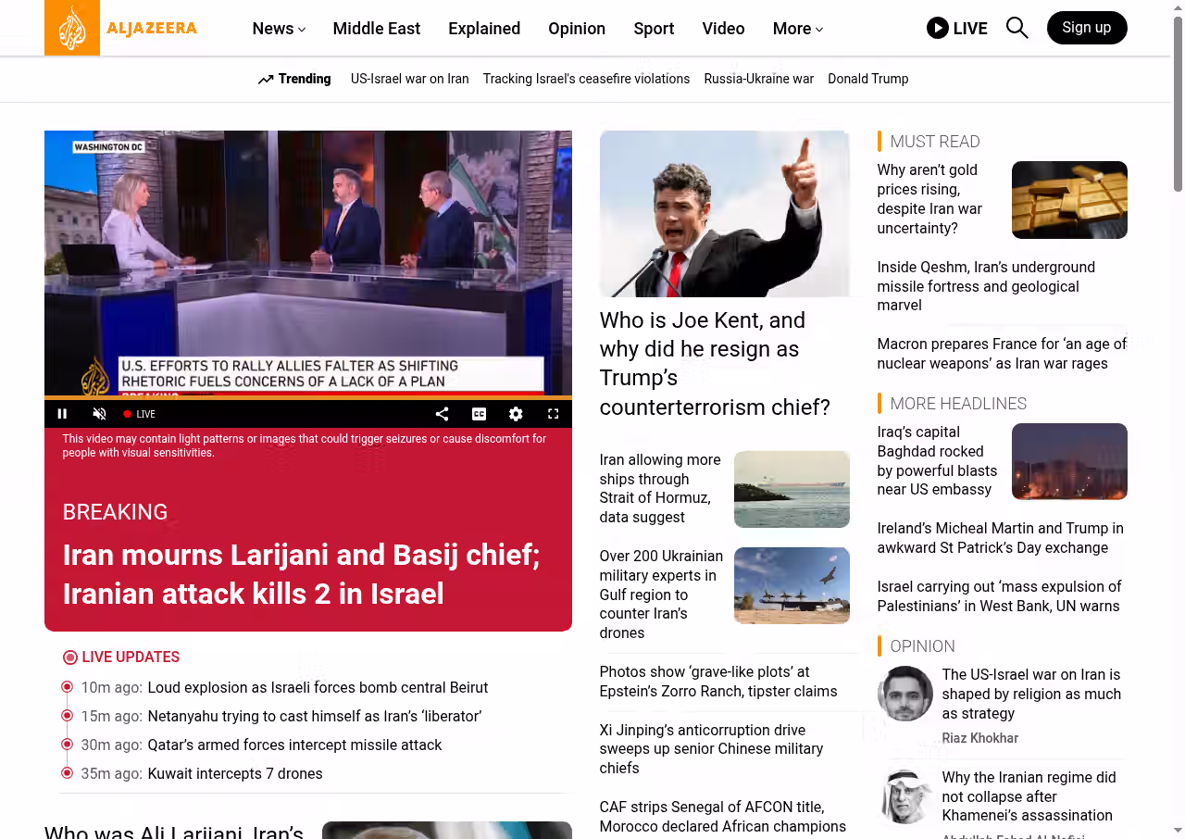Open the Middle East section
Viewport: 1185px width, 839px height.
(376, 29)
